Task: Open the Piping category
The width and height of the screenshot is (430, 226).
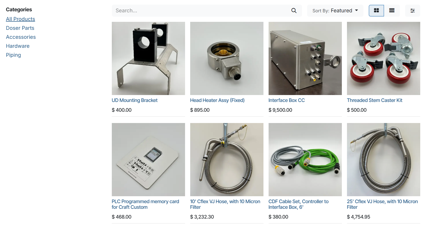Action: (x=13, y=55)
